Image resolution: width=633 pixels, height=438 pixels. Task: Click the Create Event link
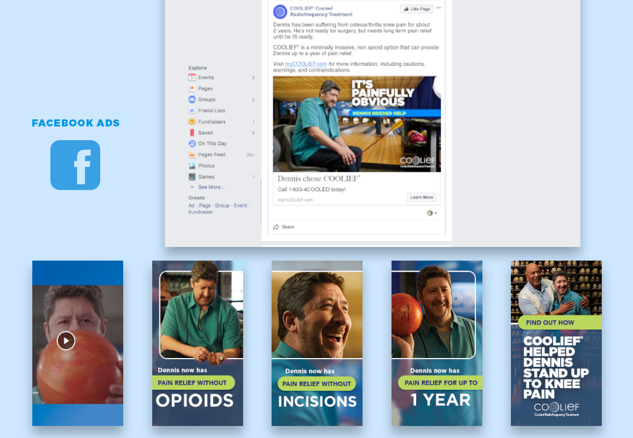pos(240,205)
